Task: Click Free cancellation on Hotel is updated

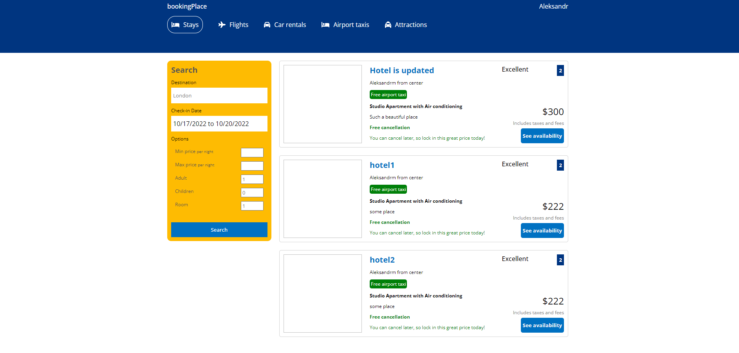Action: tap(390, 128)
